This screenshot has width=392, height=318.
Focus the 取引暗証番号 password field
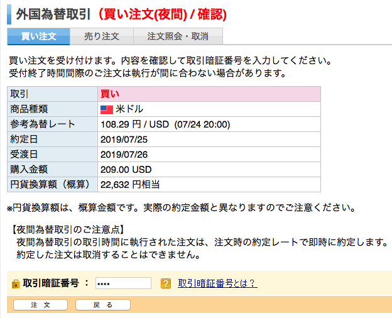coord(123,283)
